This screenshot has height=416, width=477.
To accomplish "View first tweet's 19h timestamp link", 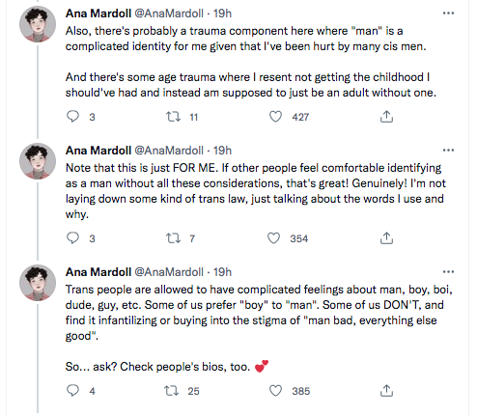I will tap(222, 14).
